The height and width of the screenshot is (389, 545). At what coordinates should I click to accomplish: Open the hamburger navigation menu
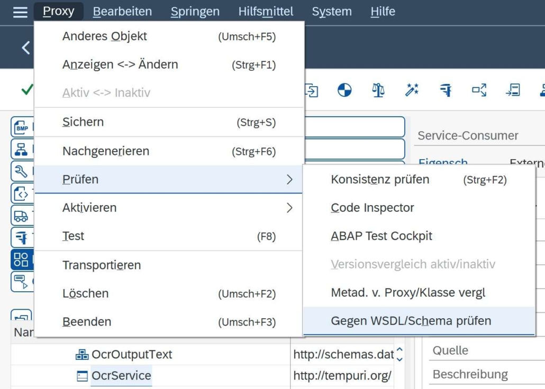pyautogui.click(x=19, y=11)
